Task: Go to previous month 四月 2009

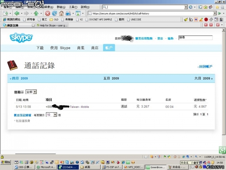Action: point(19,78)
